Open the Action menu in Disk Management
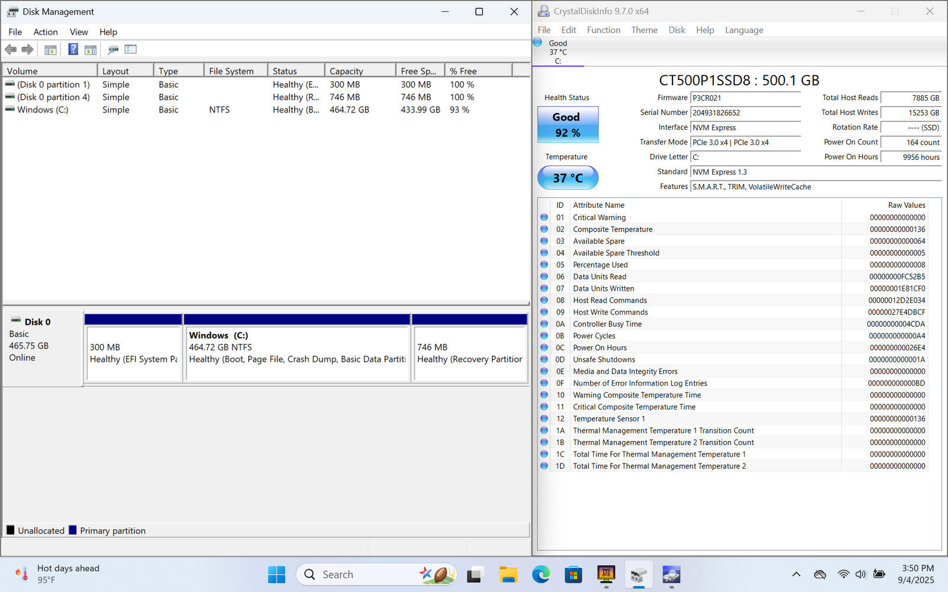Viewport: 948px width, 592px height. (46, 32)
